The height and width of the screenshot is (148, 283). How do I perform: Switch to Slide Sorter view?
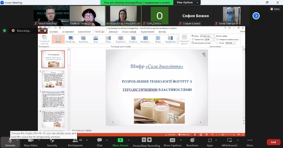(201, 135)
